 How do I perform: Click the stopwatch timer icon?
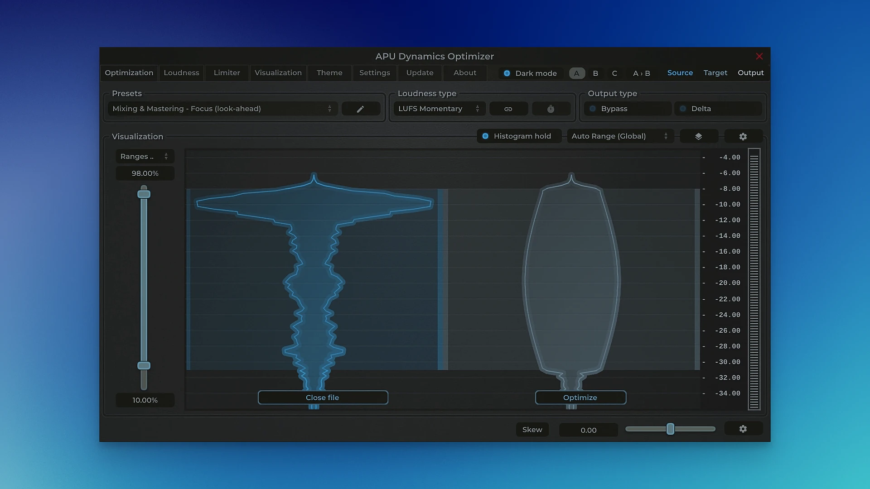[551, 109]
